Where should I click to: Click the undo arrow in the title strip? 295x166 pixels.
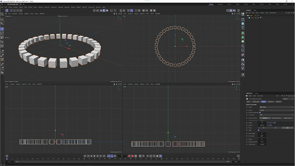(2, 4)
